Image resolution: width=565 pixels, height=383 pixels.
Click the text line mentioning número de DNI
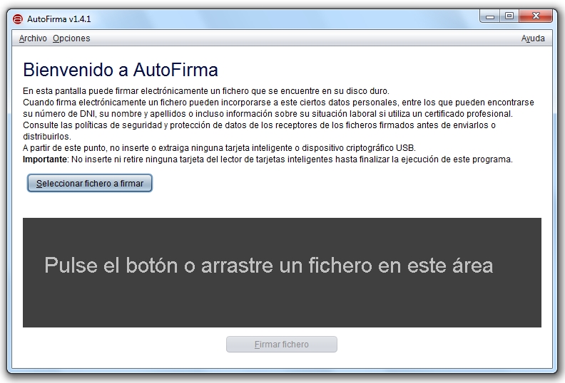[268, 114]
